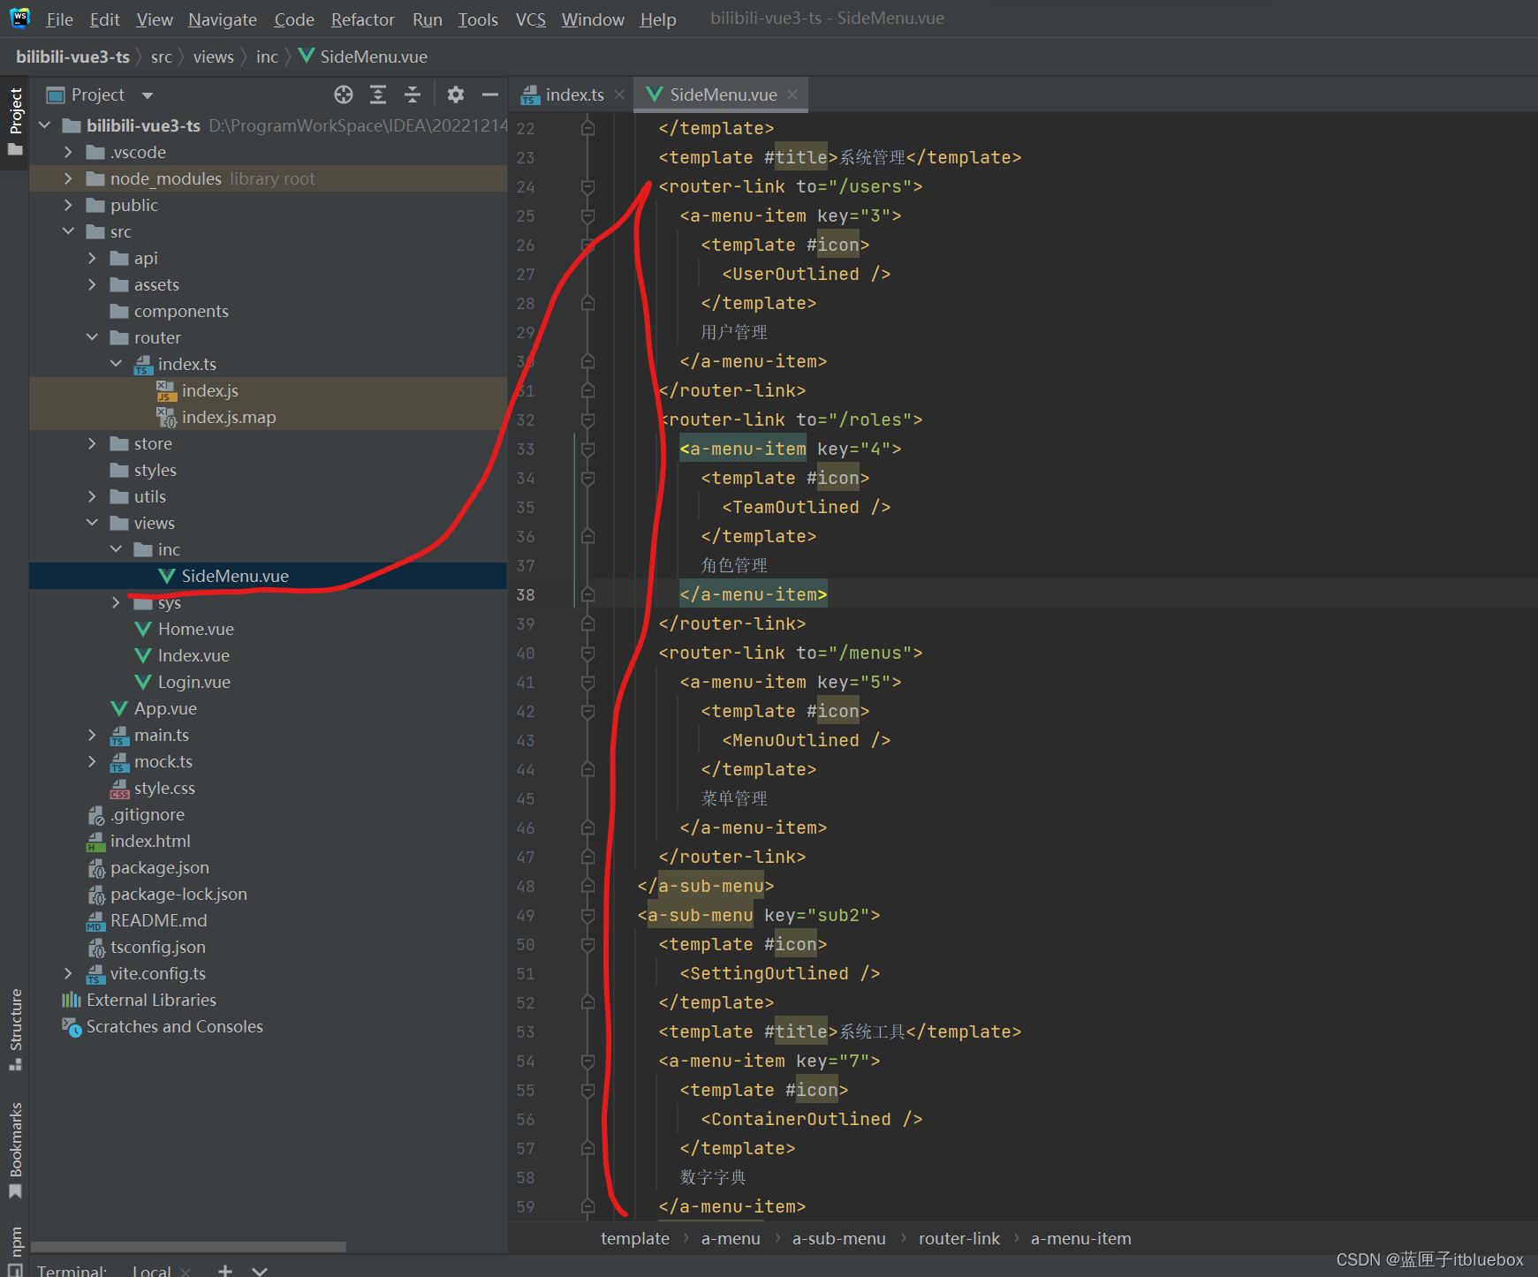Expand the node_modules folder
The width and height of the screenshot is (1538, 1277).
68,178
